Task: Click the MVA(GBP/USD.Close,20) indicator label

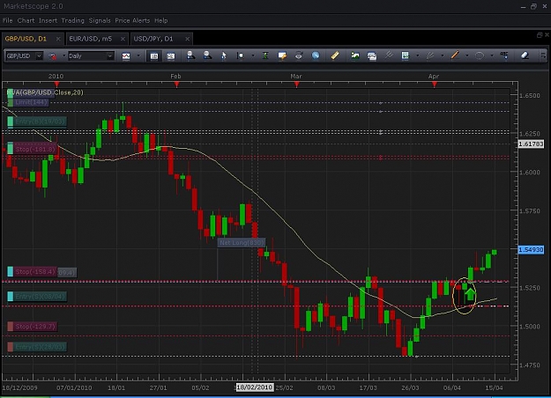Action: click(x=45, y=92)
